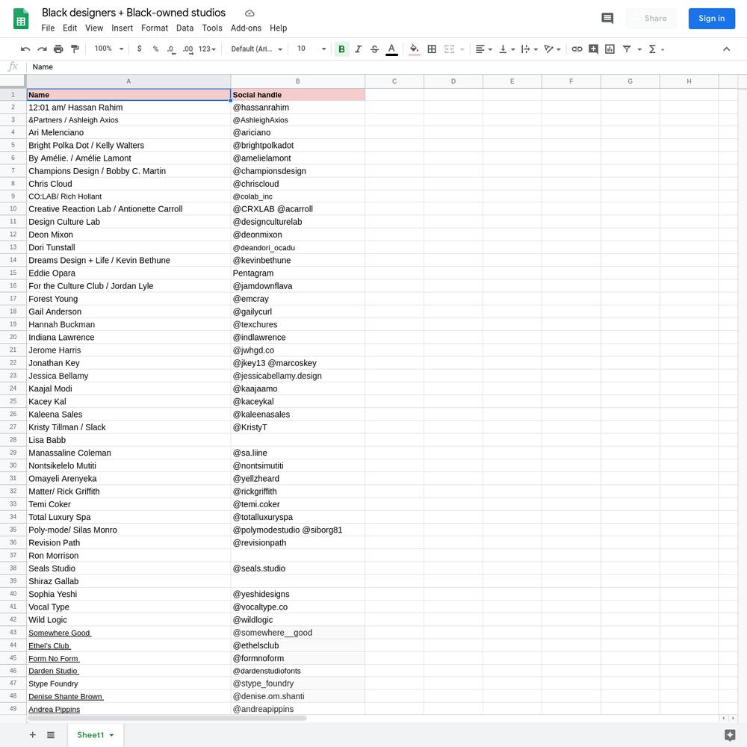Open the Borders tool
The width and height of the screenshot is (747, 747).
[432, 49]
